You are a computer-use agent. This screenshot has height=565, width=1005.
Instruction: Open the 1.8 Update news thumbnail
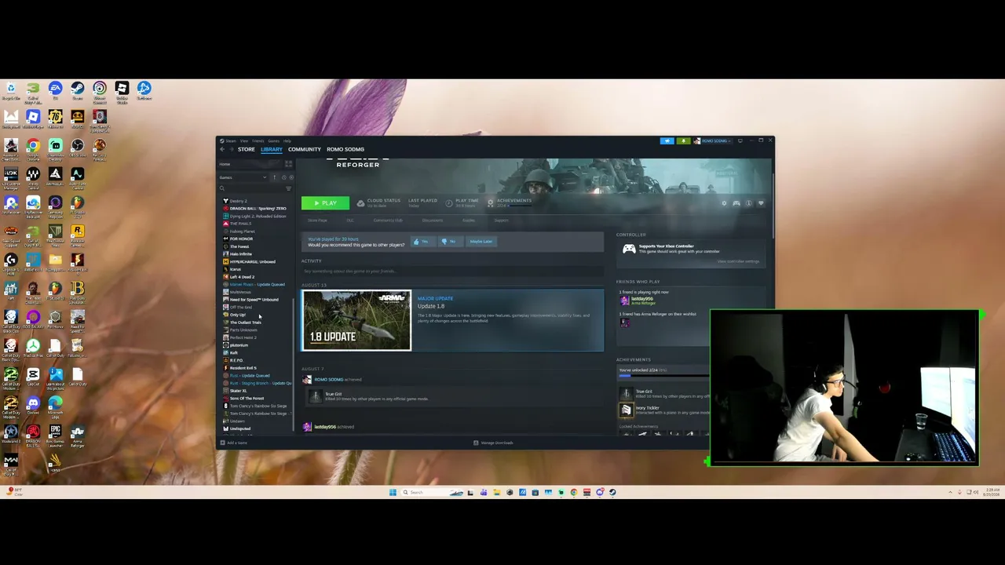[356, 320]
